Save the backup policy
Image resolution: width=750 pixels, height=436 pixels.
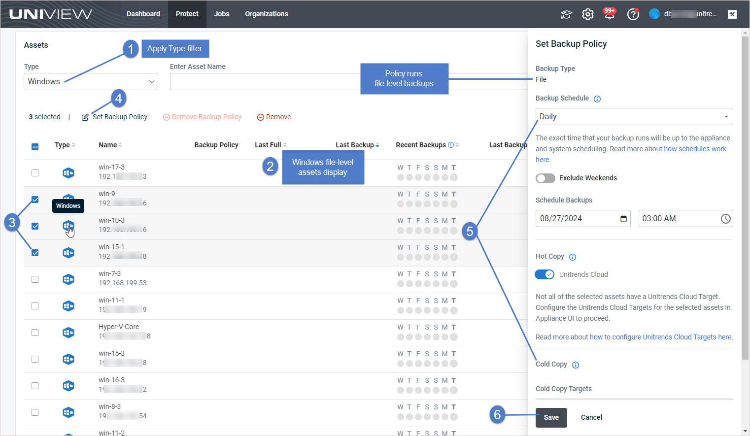coord(551,418)
